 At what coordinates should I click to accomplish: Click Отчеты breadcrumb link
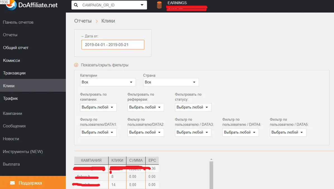coord(83,21)
